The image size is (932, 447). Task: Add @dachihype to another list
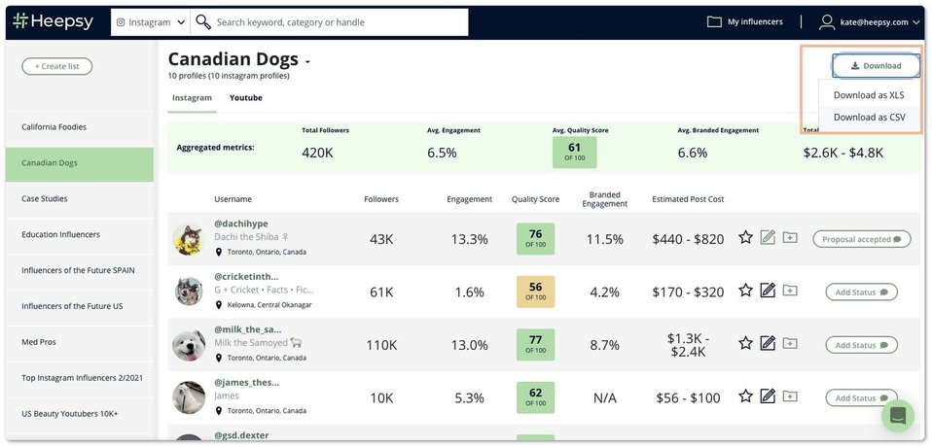[x=789, y=238]
